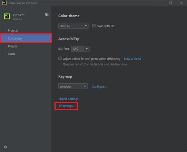The image size is (187, 152).
Task: Click the copy icon beside PyCharm version
Action: (x=47, y=15)
